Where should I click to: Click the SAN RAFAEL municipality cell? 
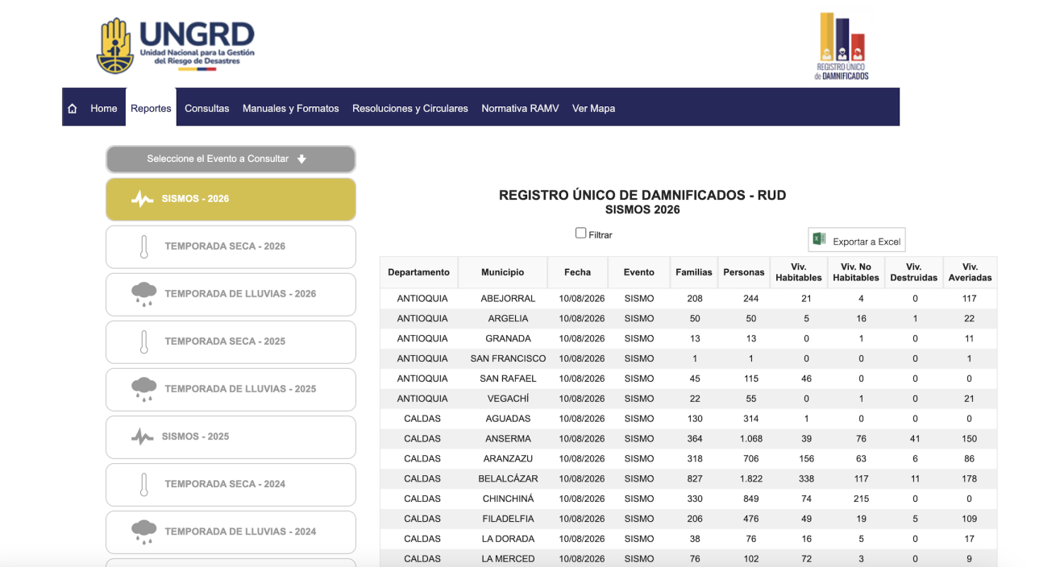click(x=508, y=379)
